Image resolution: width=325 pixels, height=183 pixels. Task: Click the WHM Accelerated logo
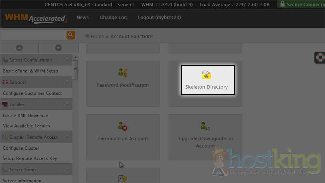[x=35, y=18]
